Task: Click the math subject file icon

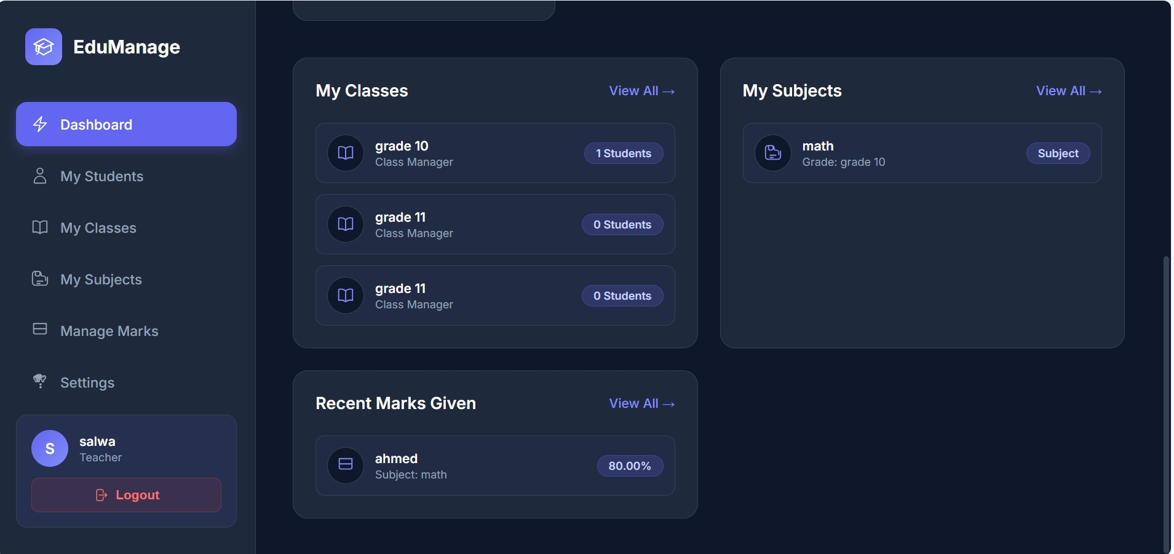Action: click(772, 153)
